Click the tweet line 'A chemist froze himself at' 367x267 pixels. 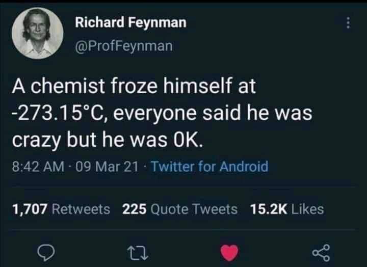pos(134,86)
